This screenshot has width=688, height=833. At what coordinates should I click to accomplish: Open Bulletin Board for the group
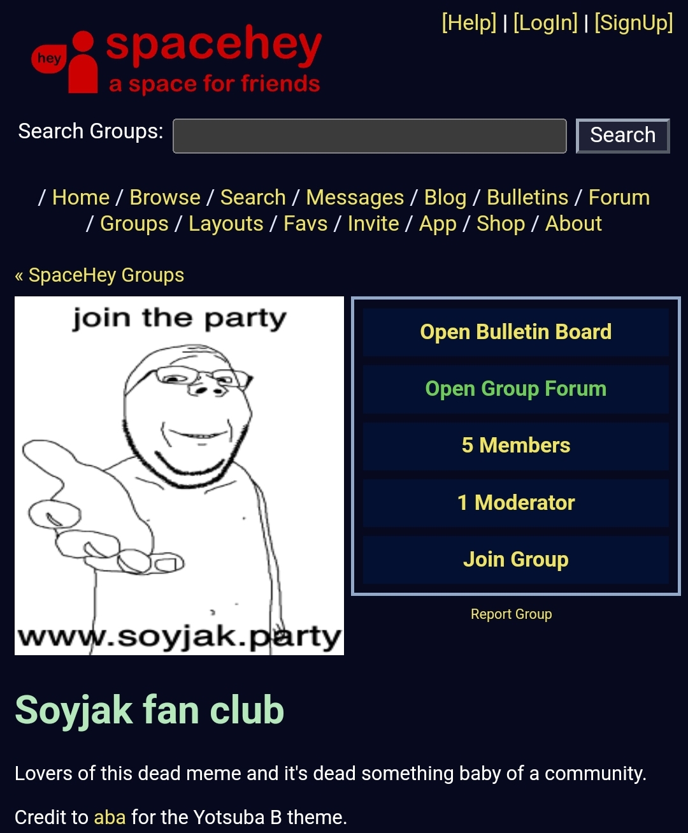click(516, 332)
